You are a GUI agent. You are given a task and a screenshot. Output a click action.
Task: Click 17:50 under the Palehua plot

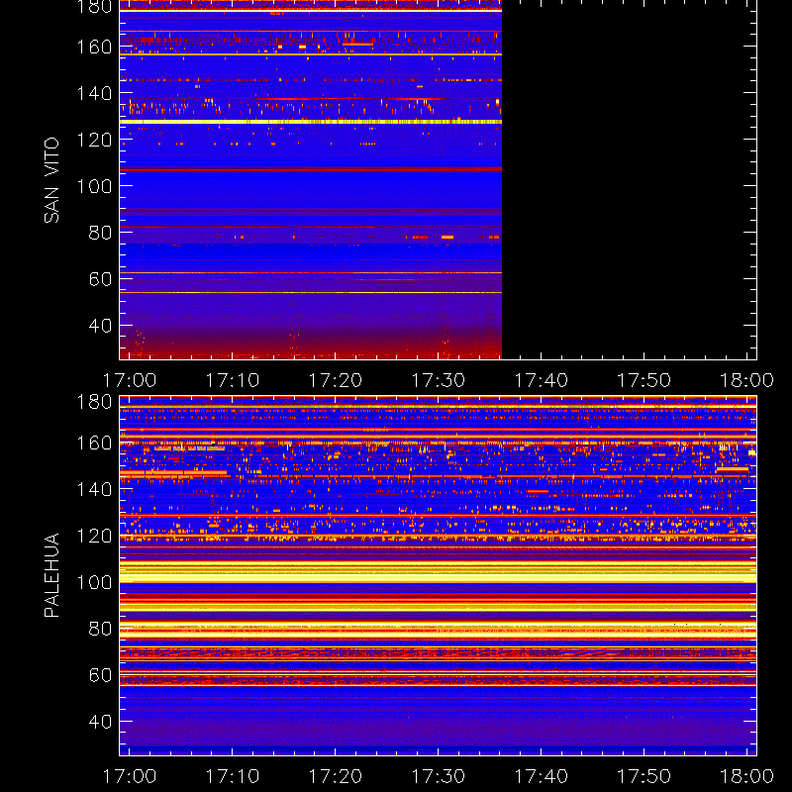click(644, 776)
